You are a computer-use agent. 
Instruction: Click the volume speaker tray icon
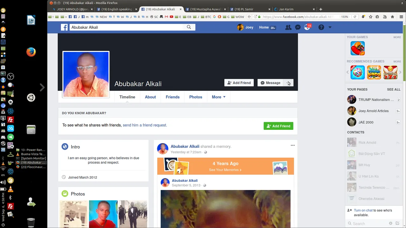[x=3, y=182]
